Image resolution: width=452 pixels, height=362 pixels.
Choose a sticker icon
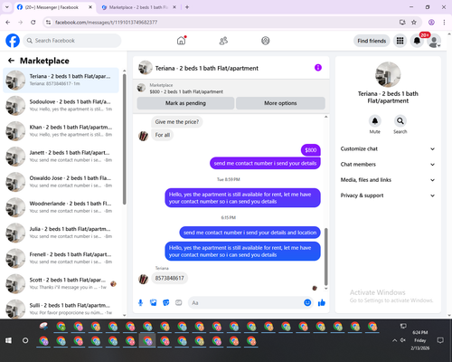(x=166, y=302)
